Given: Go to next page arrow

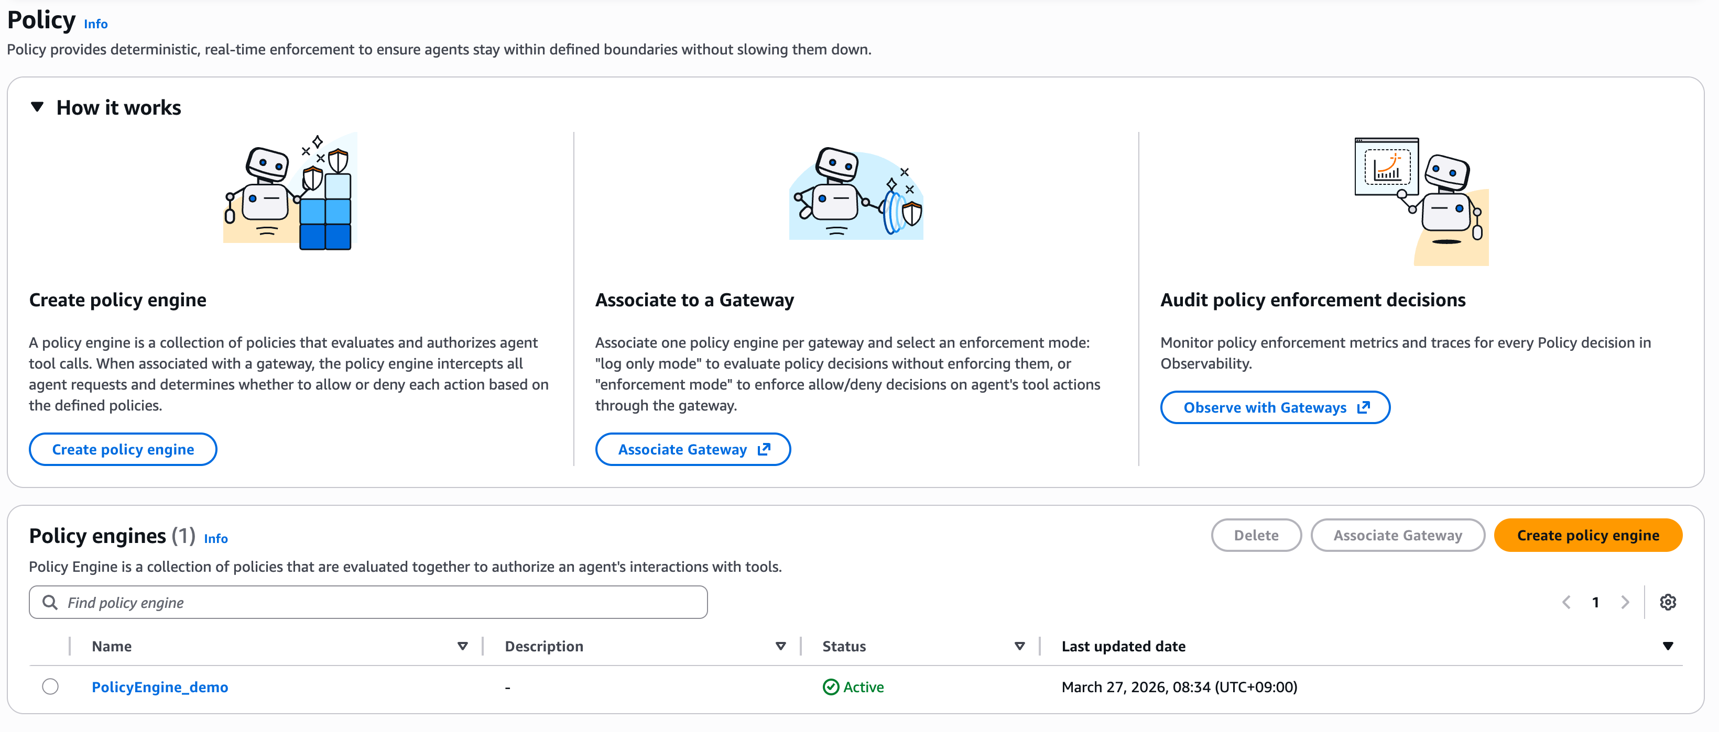Looking at the screenshot, I should 1625,603.
